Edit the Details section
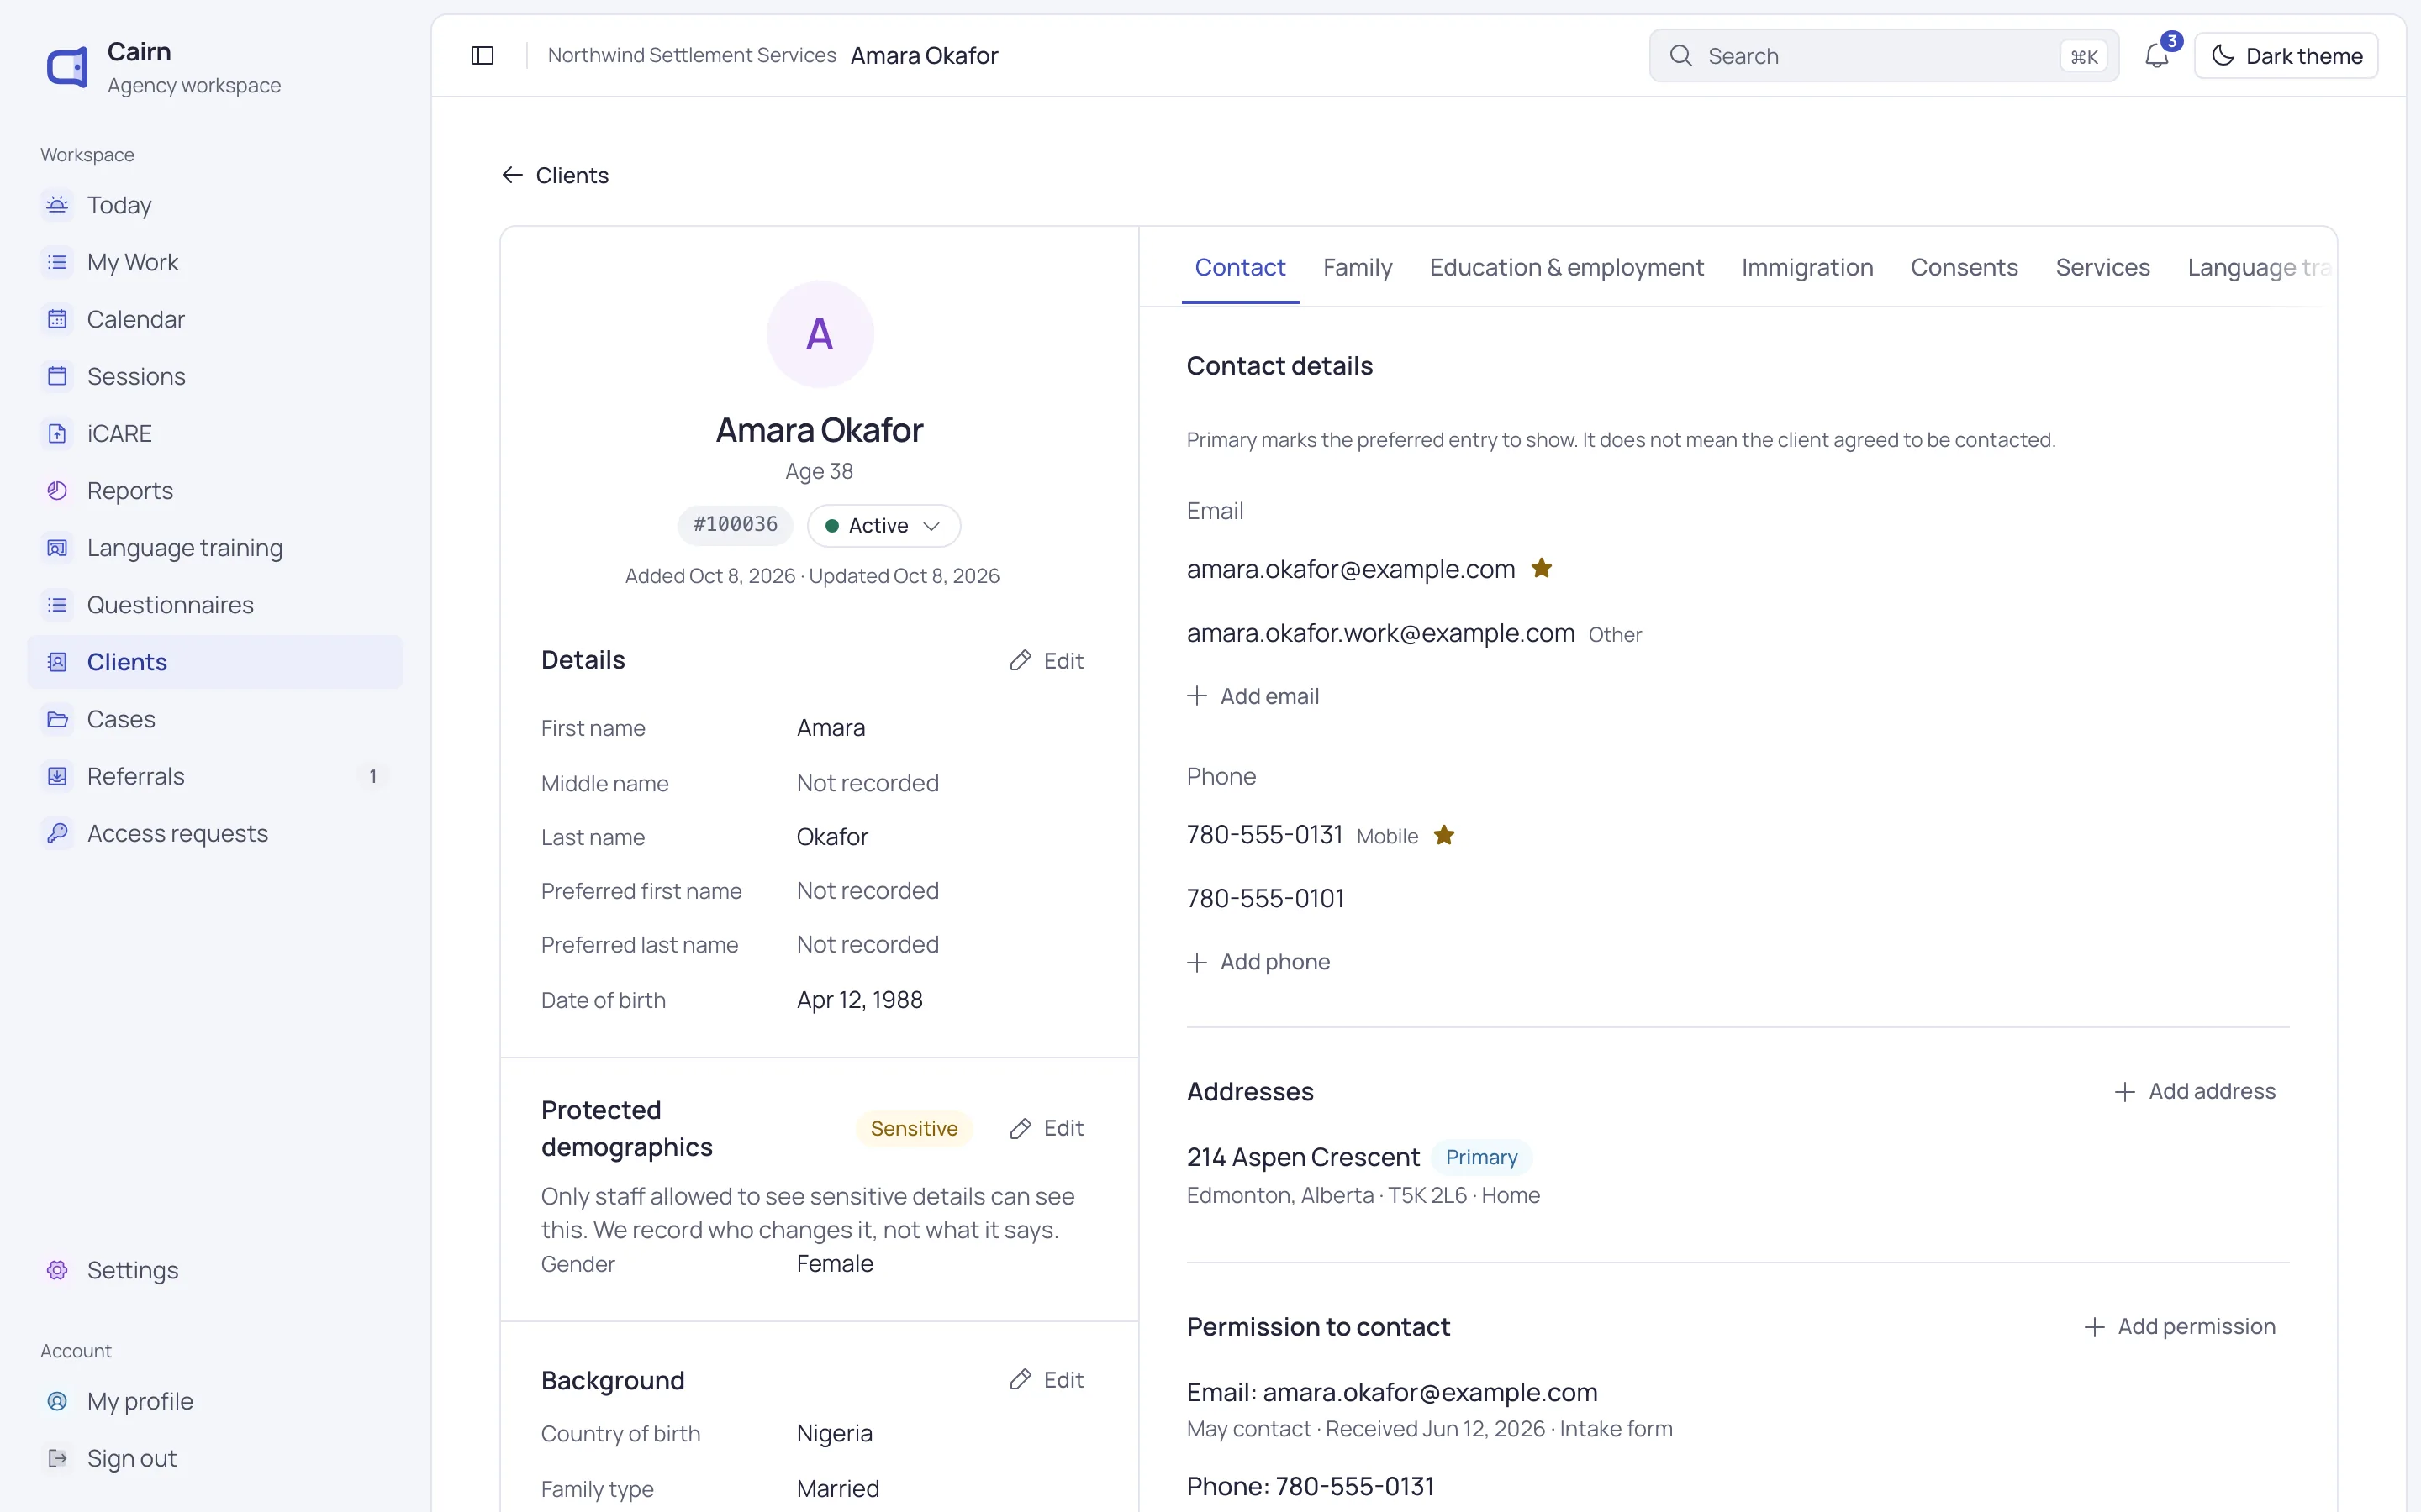 point(1047,661)
